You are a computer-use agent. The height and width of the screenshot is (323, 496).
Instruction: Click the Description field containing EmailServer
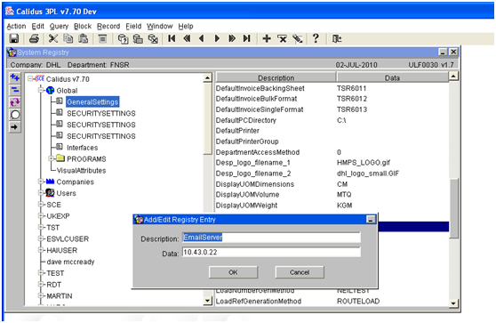point(271,238)
